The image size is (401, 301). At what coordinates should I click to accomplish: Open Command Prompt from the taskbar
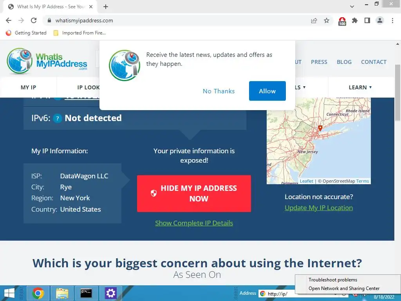(86, 293)
